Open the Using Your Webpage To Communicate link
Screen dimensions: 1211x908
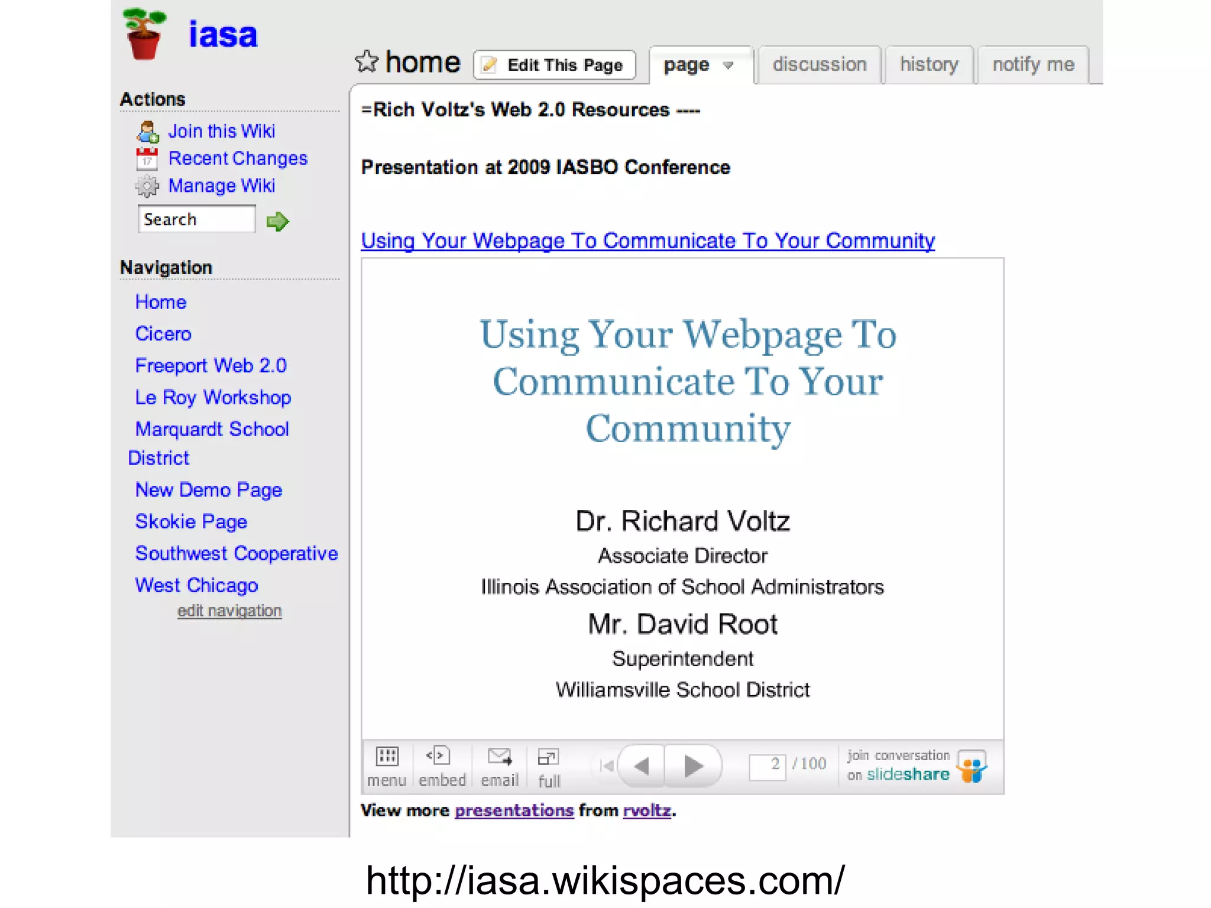pos(648,241)
